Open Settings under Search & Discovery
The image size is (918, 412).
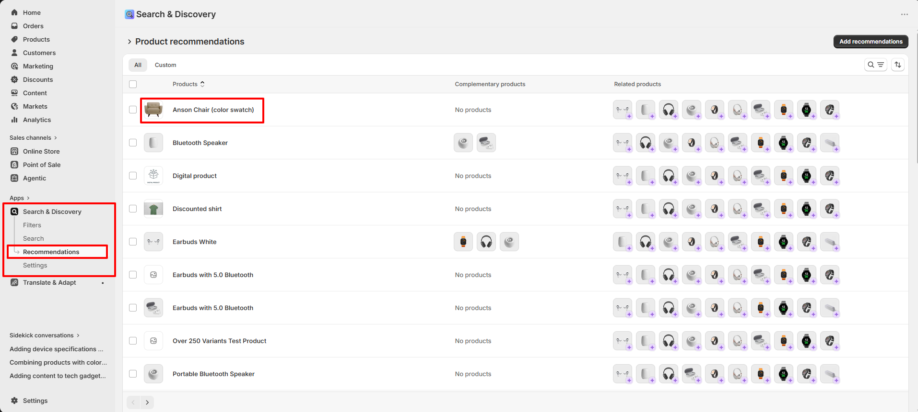(35, 265)
